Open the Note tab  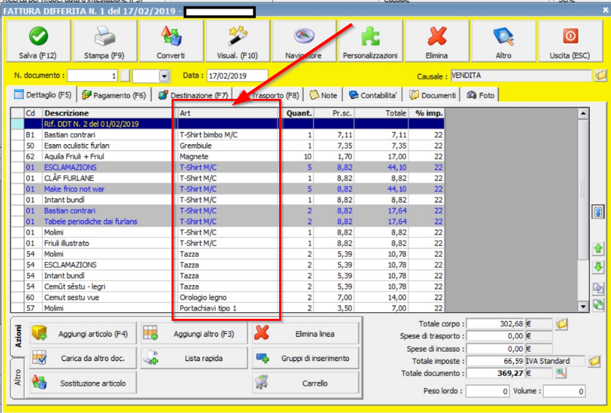pyautogui.click(x=323, y=96)
